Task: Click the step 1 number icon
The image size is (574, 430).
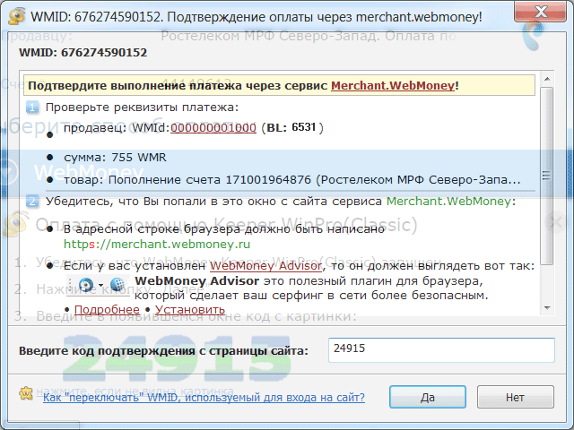Action: coord(32,107)
